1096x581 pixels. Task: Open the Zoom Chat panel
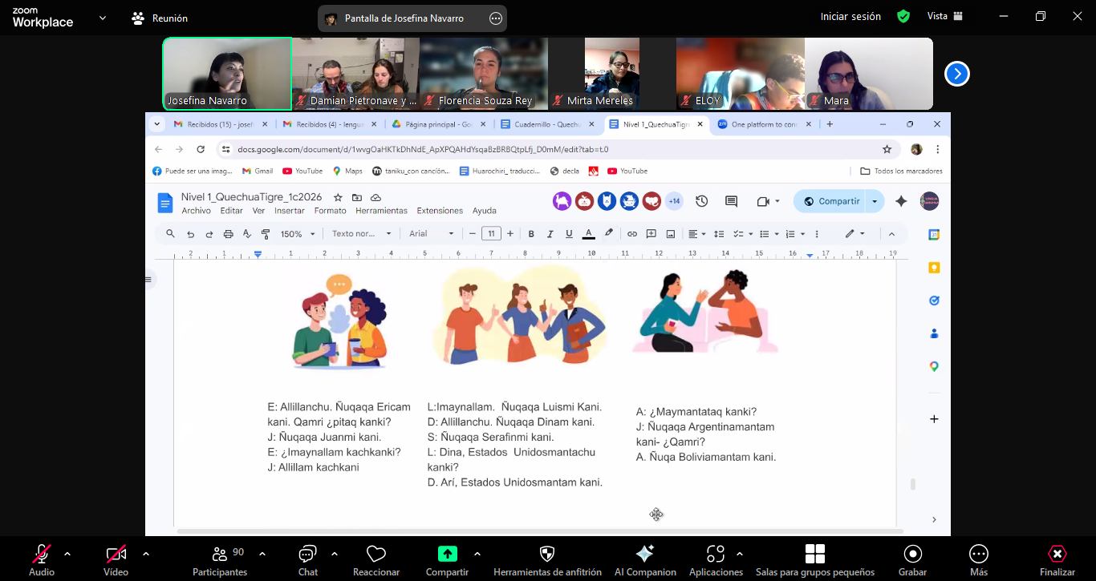[307, 559]
